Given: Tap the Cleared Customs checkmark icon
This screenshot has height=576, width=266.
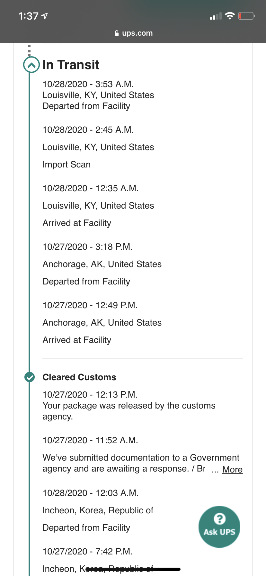Looking at the screenshot, I should point(30,377).
